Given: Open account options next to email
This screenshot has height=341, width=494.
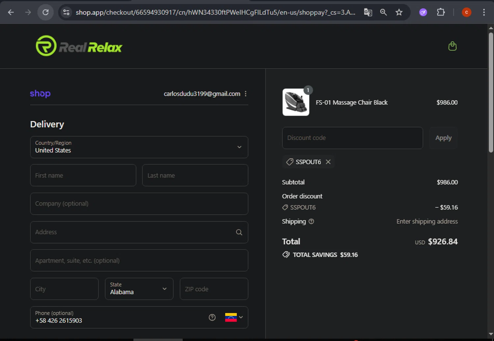Looking at the screenshot, I should pos(246,94).
